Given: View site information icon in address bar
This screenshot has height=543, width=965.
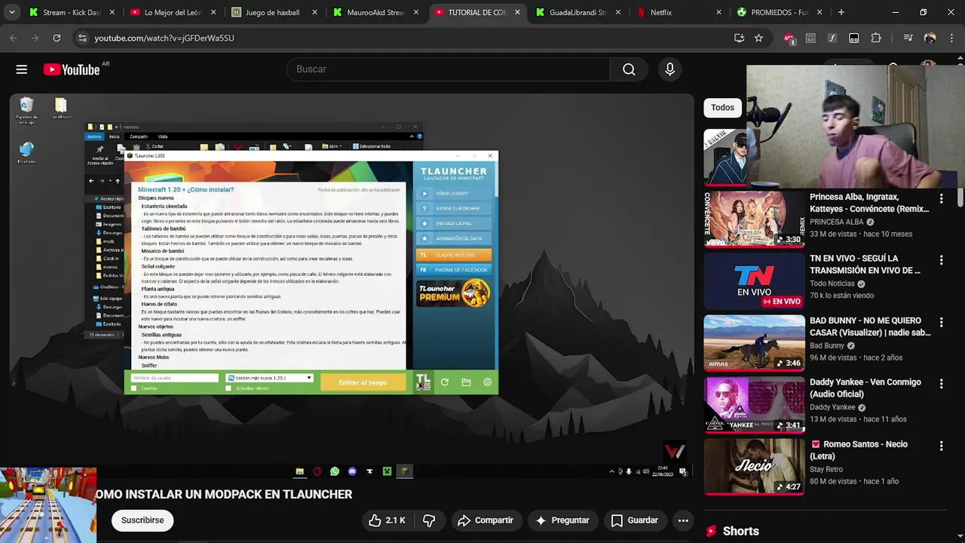Looking at the screenshot, I should (x=82, y=38).
